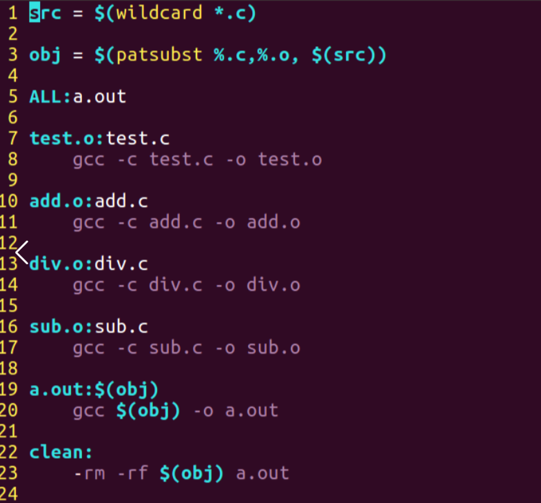Click '$(src)' reference at end of line 3
The height and width of the screenshot is (503, 541).
click(349, 55)
